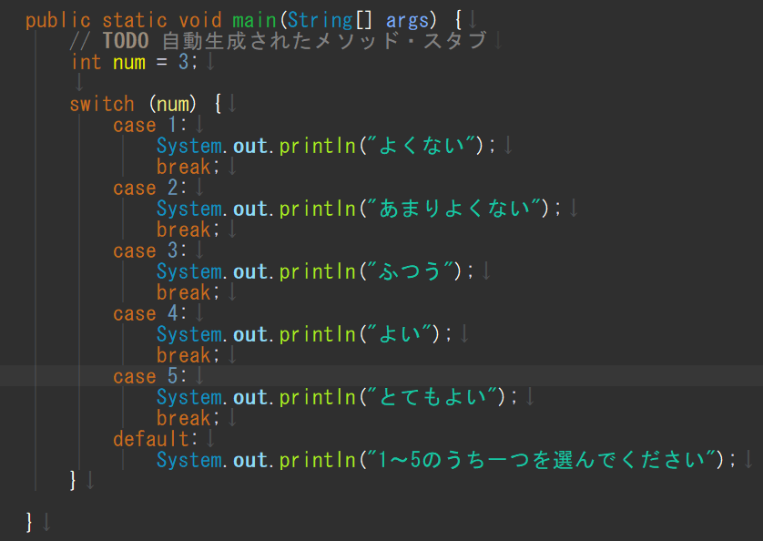Select the case 1 label
This screenshot has width=763, height=541.
(149, 125)
